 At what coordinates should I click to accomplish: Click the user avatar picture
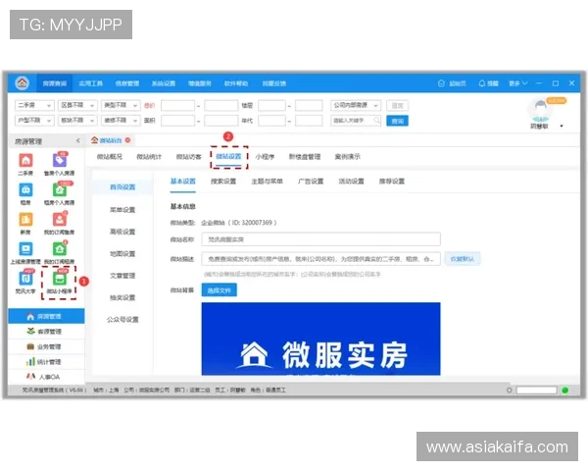540,109
